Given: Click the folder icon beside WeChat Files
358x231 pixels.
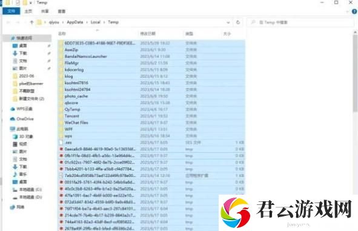Looking at the screenshot, I should (61, 122).
